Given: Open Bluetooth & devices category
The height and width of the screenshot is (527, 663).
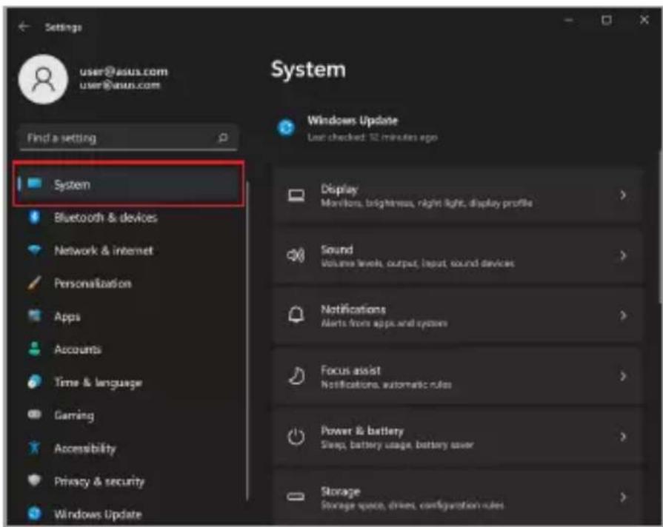Looking at the screenshot, I should pos(129,217).
